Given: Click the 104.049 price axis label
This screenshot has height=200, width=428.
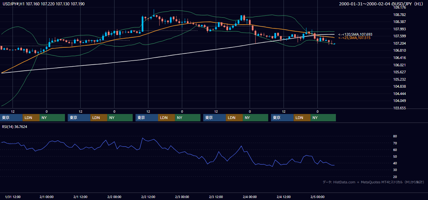Looking at the screenshot, I should (x=400, y=101).
